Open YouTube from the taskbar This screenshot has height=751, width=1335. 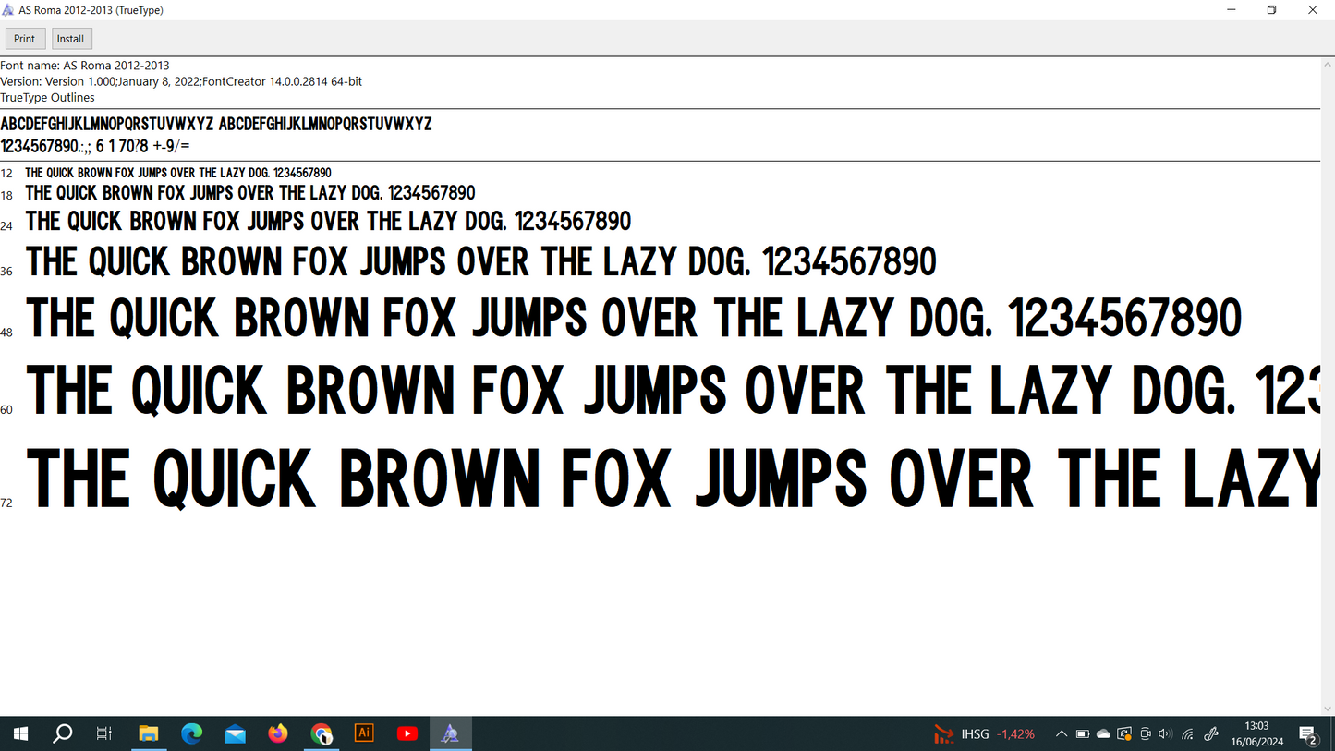[x=407, y=733]
